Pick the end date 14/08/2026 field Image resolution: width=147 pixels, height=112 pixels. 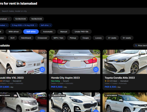click(36, 19)
